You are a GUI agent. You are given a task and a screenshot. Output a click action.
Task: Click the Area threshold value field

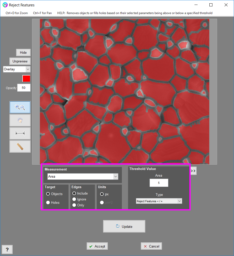click(159, 183)
